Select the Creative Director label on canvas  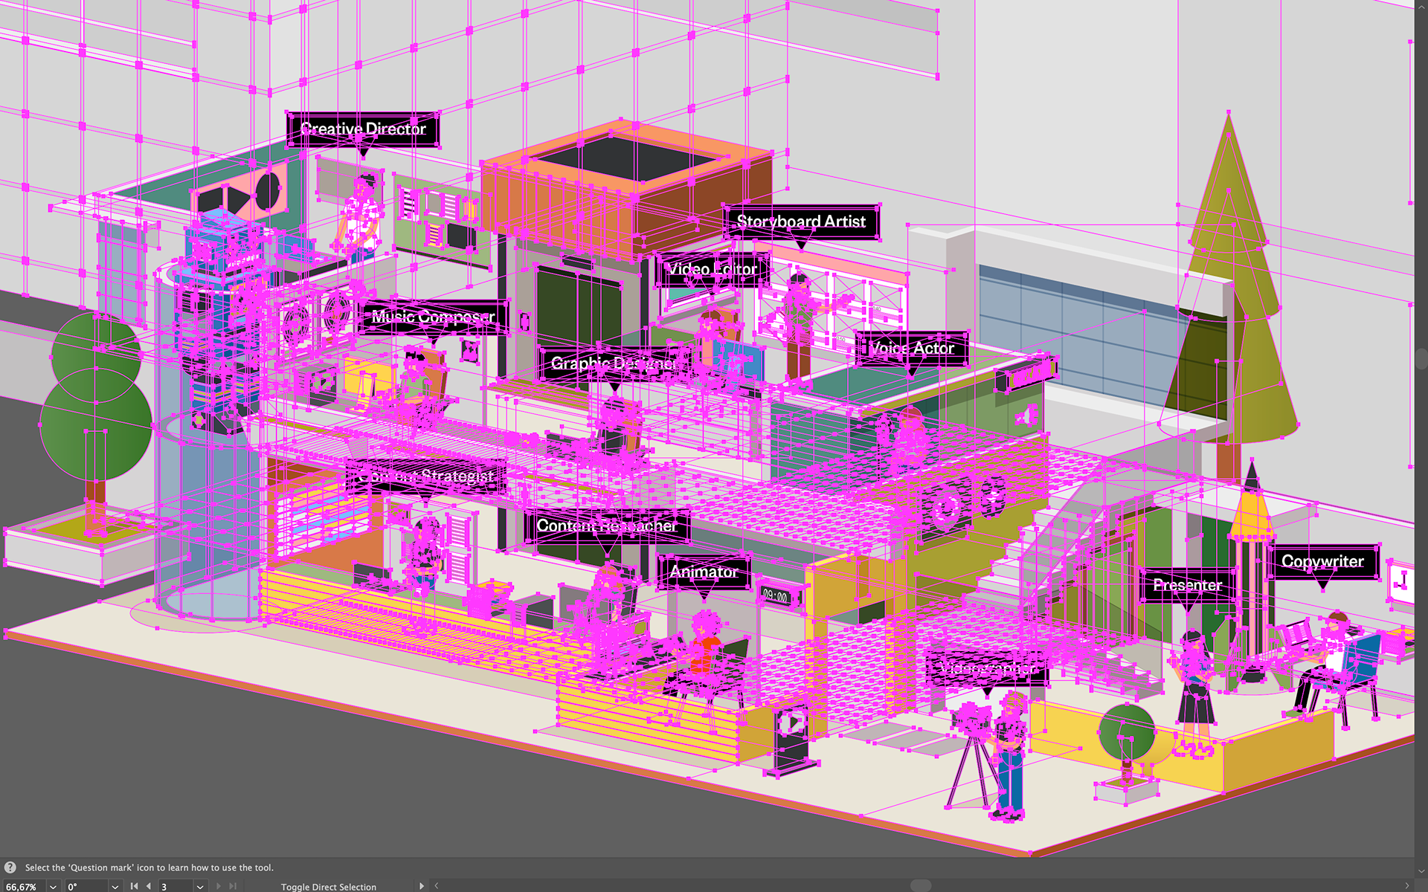[x=363, y=129]
